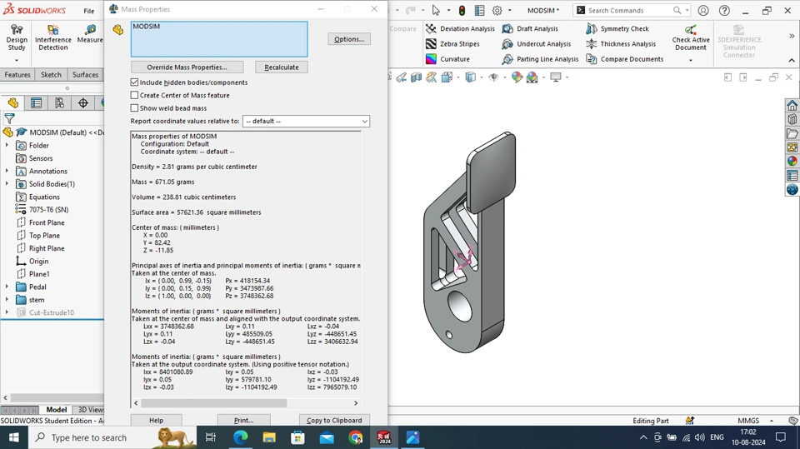Switch to PropertyManager tab
The width and height of the screenshot is (800, 449).
(36, 103)
